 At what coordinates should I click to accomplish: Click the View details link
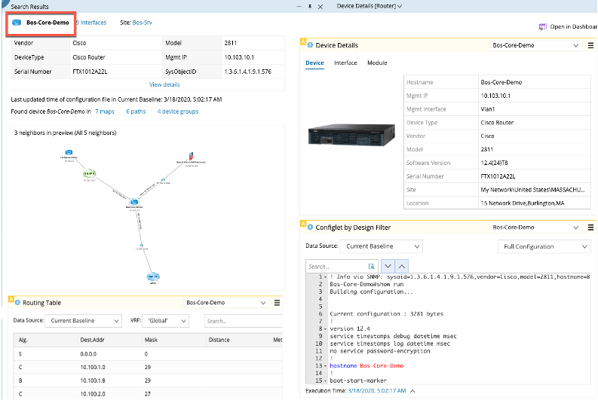[x=164, y=84]
